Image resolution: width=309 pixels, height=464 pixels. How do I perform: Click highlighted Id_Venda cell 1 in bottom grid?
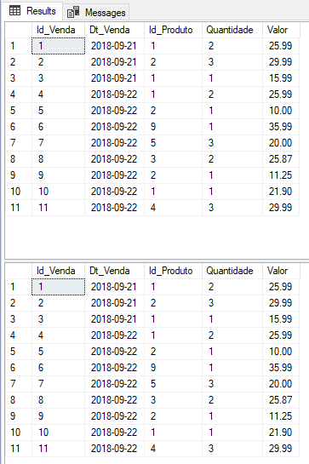pyautogui.click(x=58, y=287)
